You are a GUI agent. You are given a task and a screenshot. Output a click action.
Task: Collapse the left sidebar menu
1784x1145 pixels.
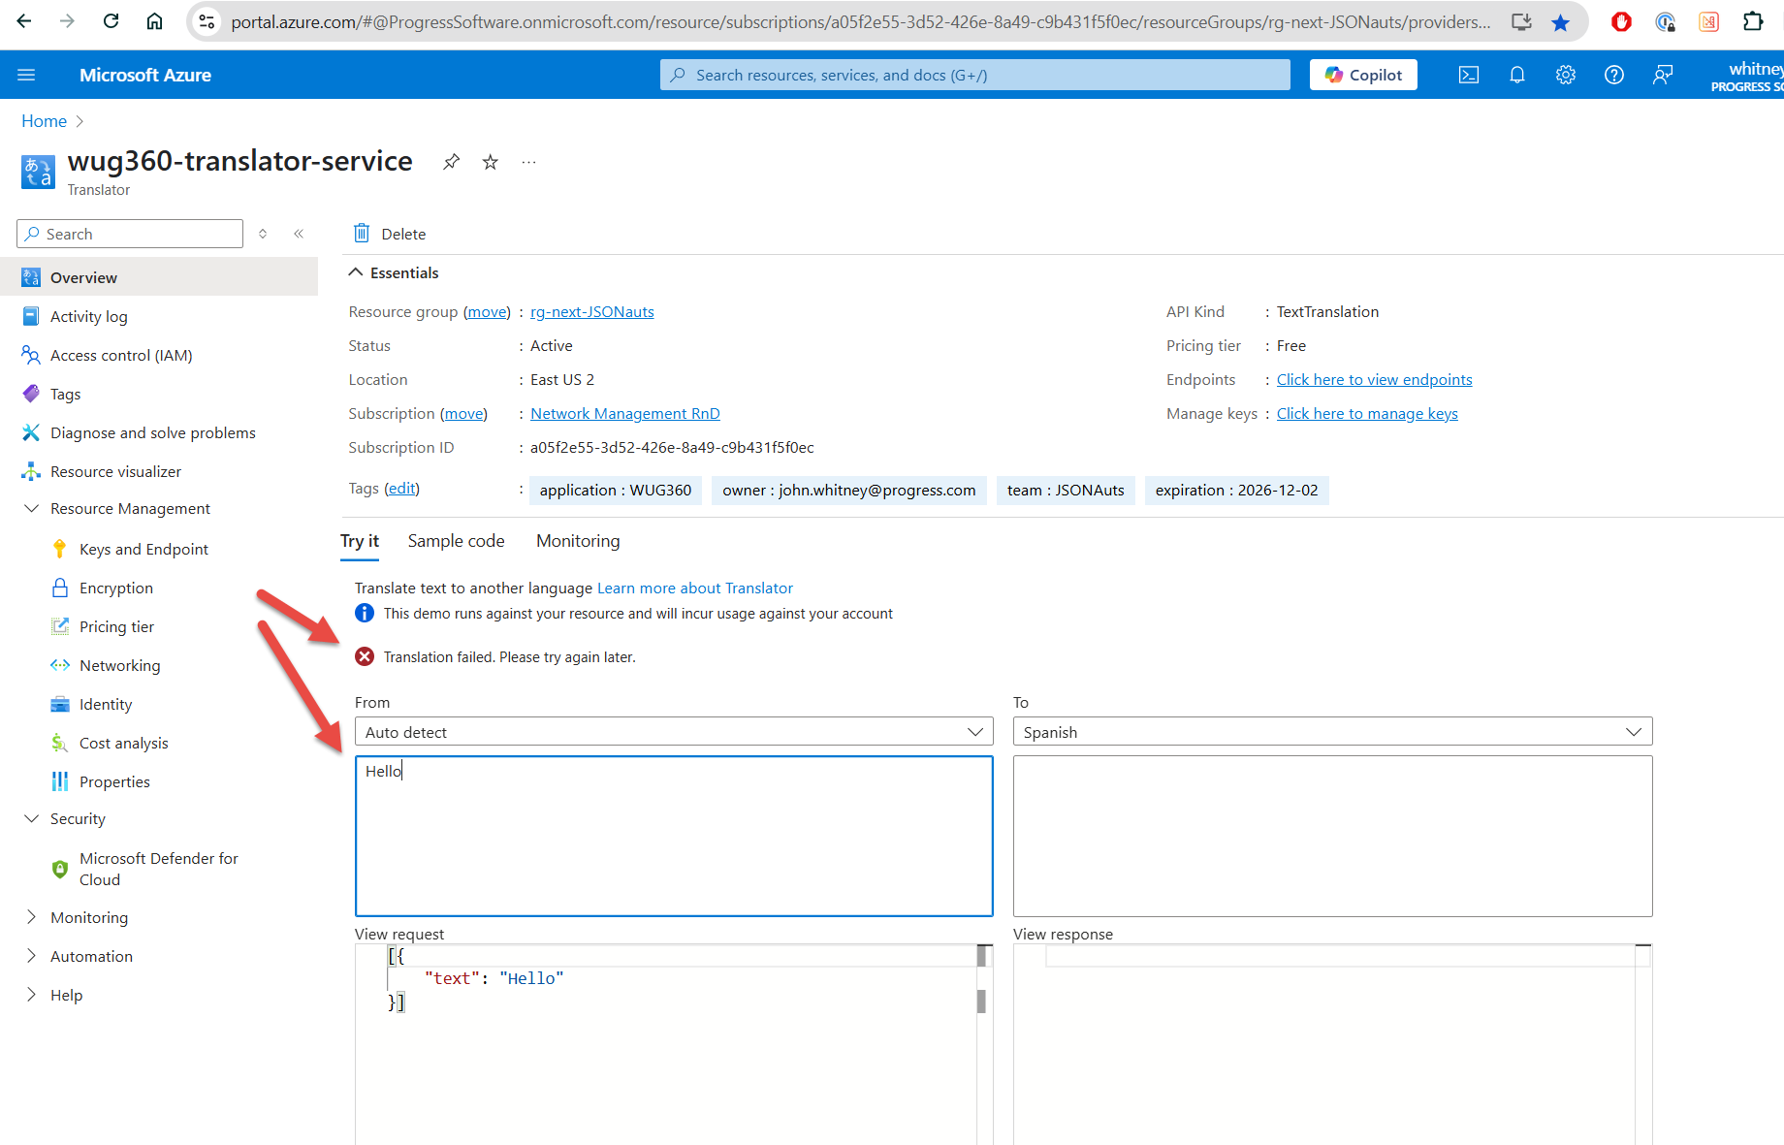299,234
